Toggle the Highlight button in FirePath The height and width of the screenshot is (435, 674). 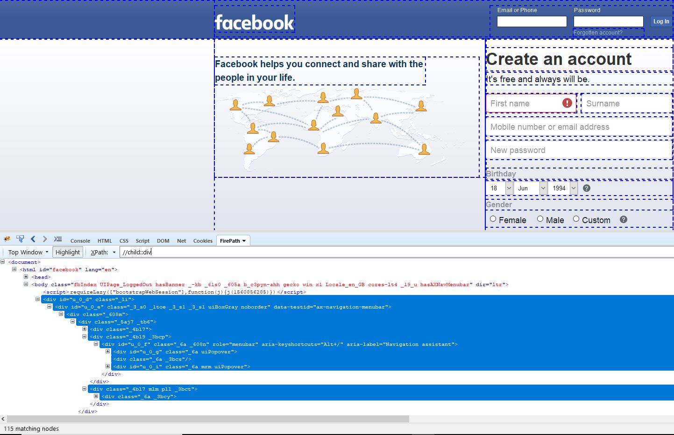tap(68, 252)
